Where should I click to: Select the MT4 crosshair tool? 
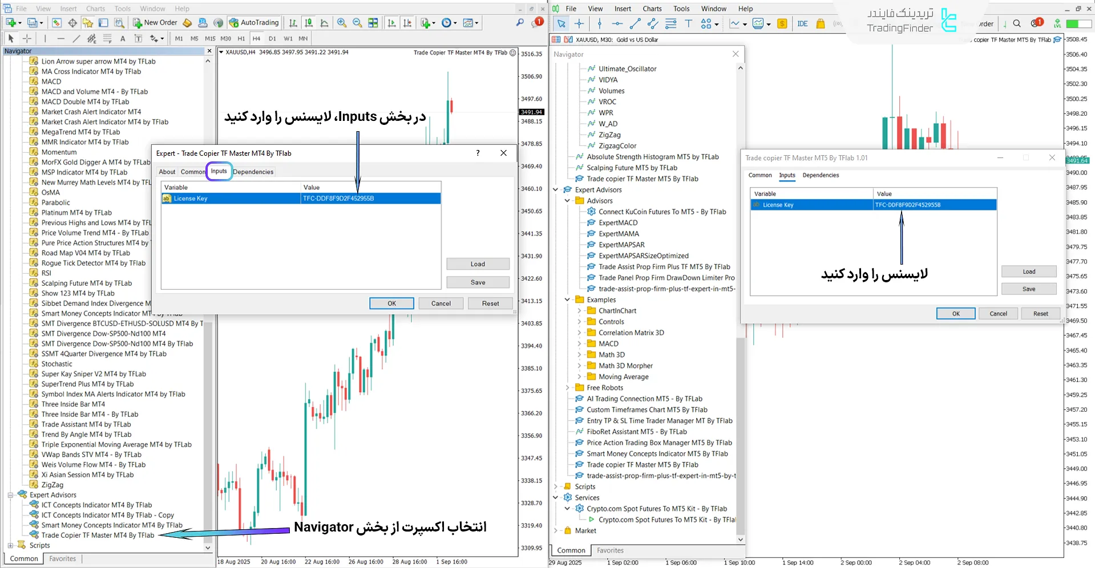[x=27, y=39]
